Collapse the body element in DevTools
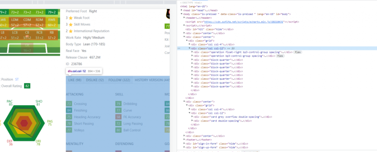The height and width of the screenshot is (152, 377). coord(182,14)
